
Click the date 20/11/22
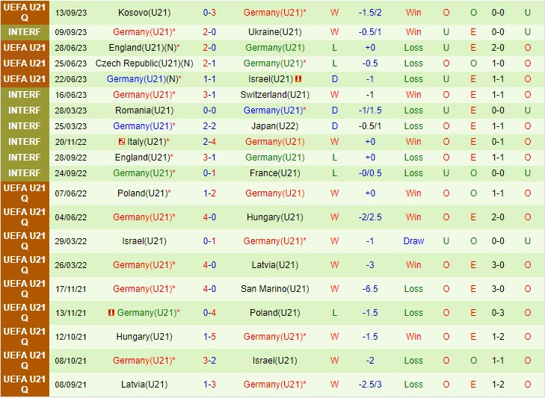(x=70, y=142)
